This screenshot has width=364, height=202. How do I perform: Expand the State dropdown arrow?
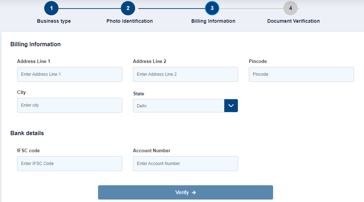pyautogui.click(x=231, y=105)
